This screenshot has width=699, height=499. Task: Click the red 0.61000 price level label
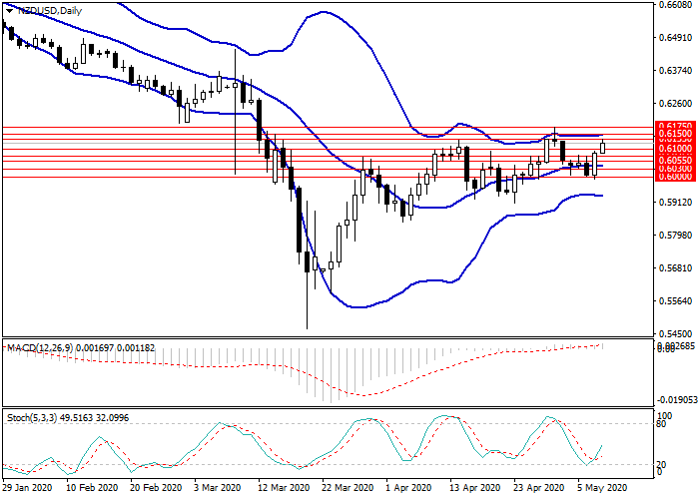click(x=673, y=148)
